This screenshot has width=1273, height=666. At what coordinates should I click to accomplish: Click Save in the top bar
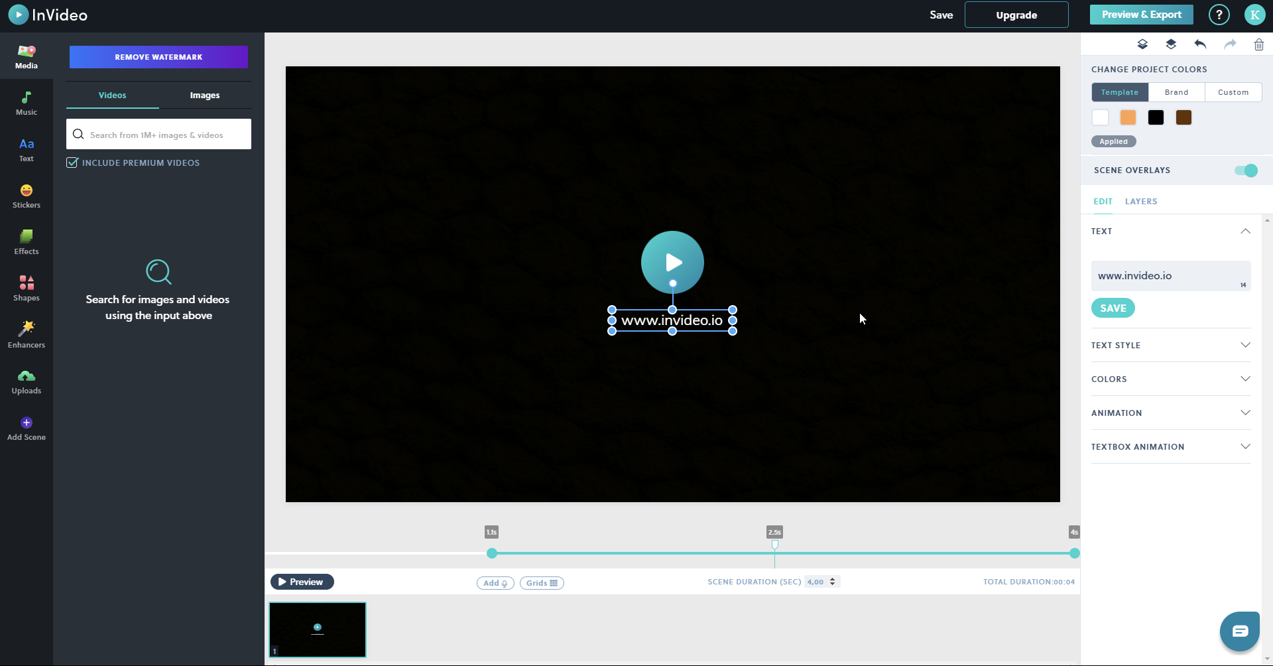[x=941, y=15]
